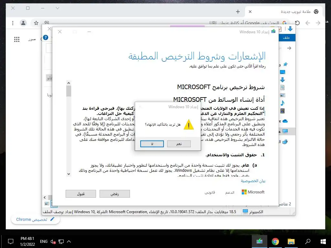
Task: Click the تخصيص Chrome button
Action: click(x=36, y=220)
